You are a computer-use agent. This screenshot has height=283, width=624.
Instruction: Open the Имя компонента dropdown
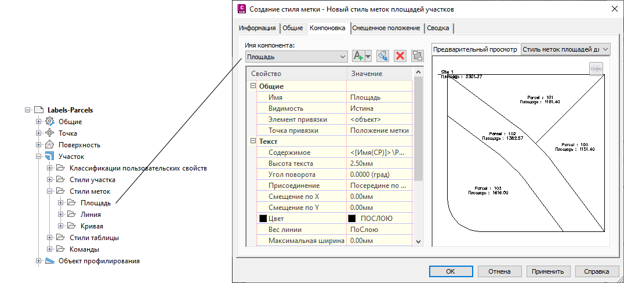(x=296, y=56)
